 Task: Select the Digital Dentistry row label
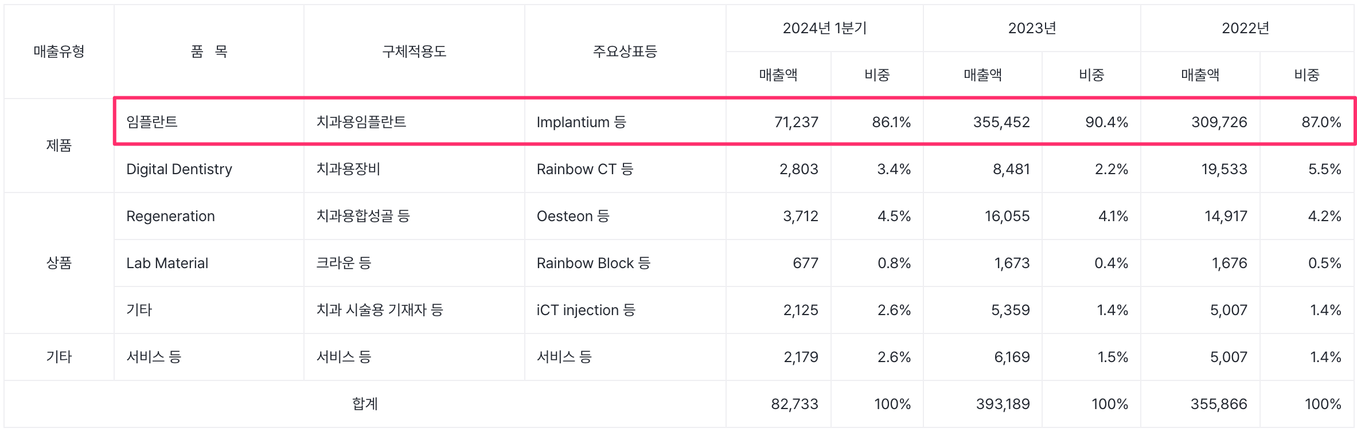pos(179,169)
